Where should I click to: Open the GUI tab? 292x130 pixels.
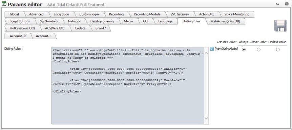pos(146,21)
